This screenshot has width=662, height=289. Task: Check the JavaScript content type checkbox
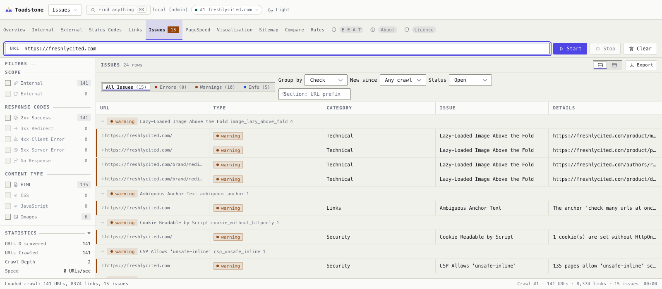(x=8, y=206)
